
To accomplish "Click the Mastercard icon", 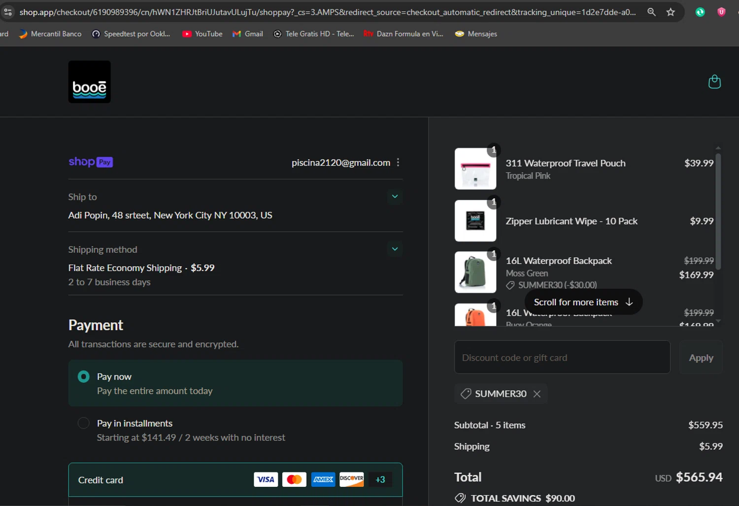I will 295,479.
